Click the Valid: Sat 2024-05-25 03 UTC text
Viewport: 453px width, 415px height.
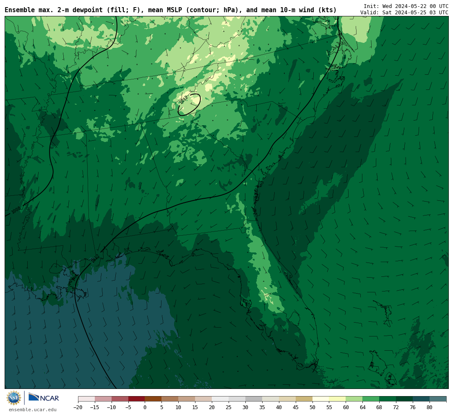coord(404,13)
